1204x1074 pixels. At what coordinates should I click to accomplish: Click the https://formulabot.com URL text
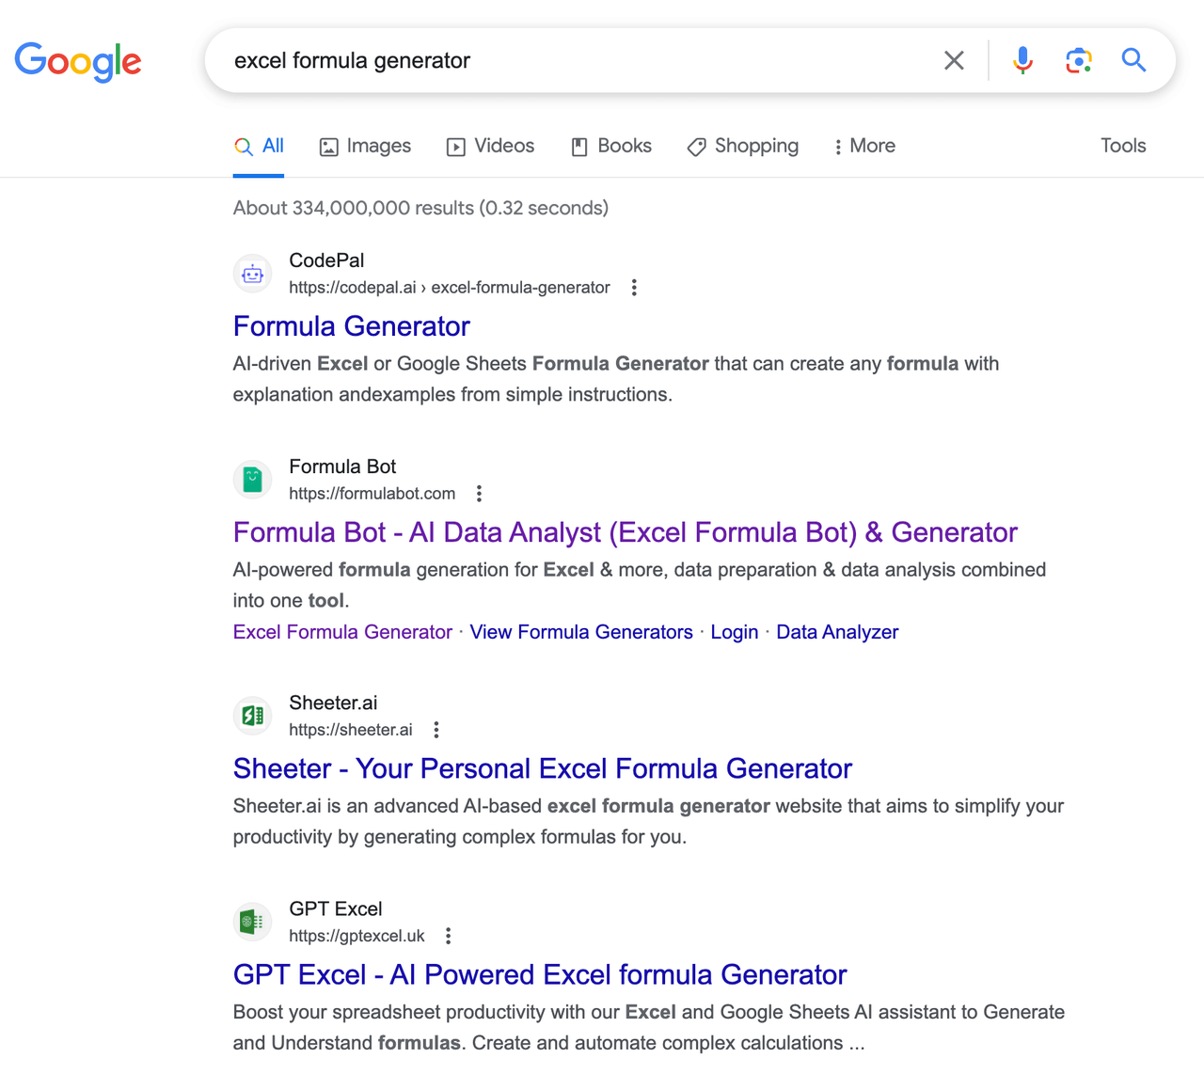372,494
